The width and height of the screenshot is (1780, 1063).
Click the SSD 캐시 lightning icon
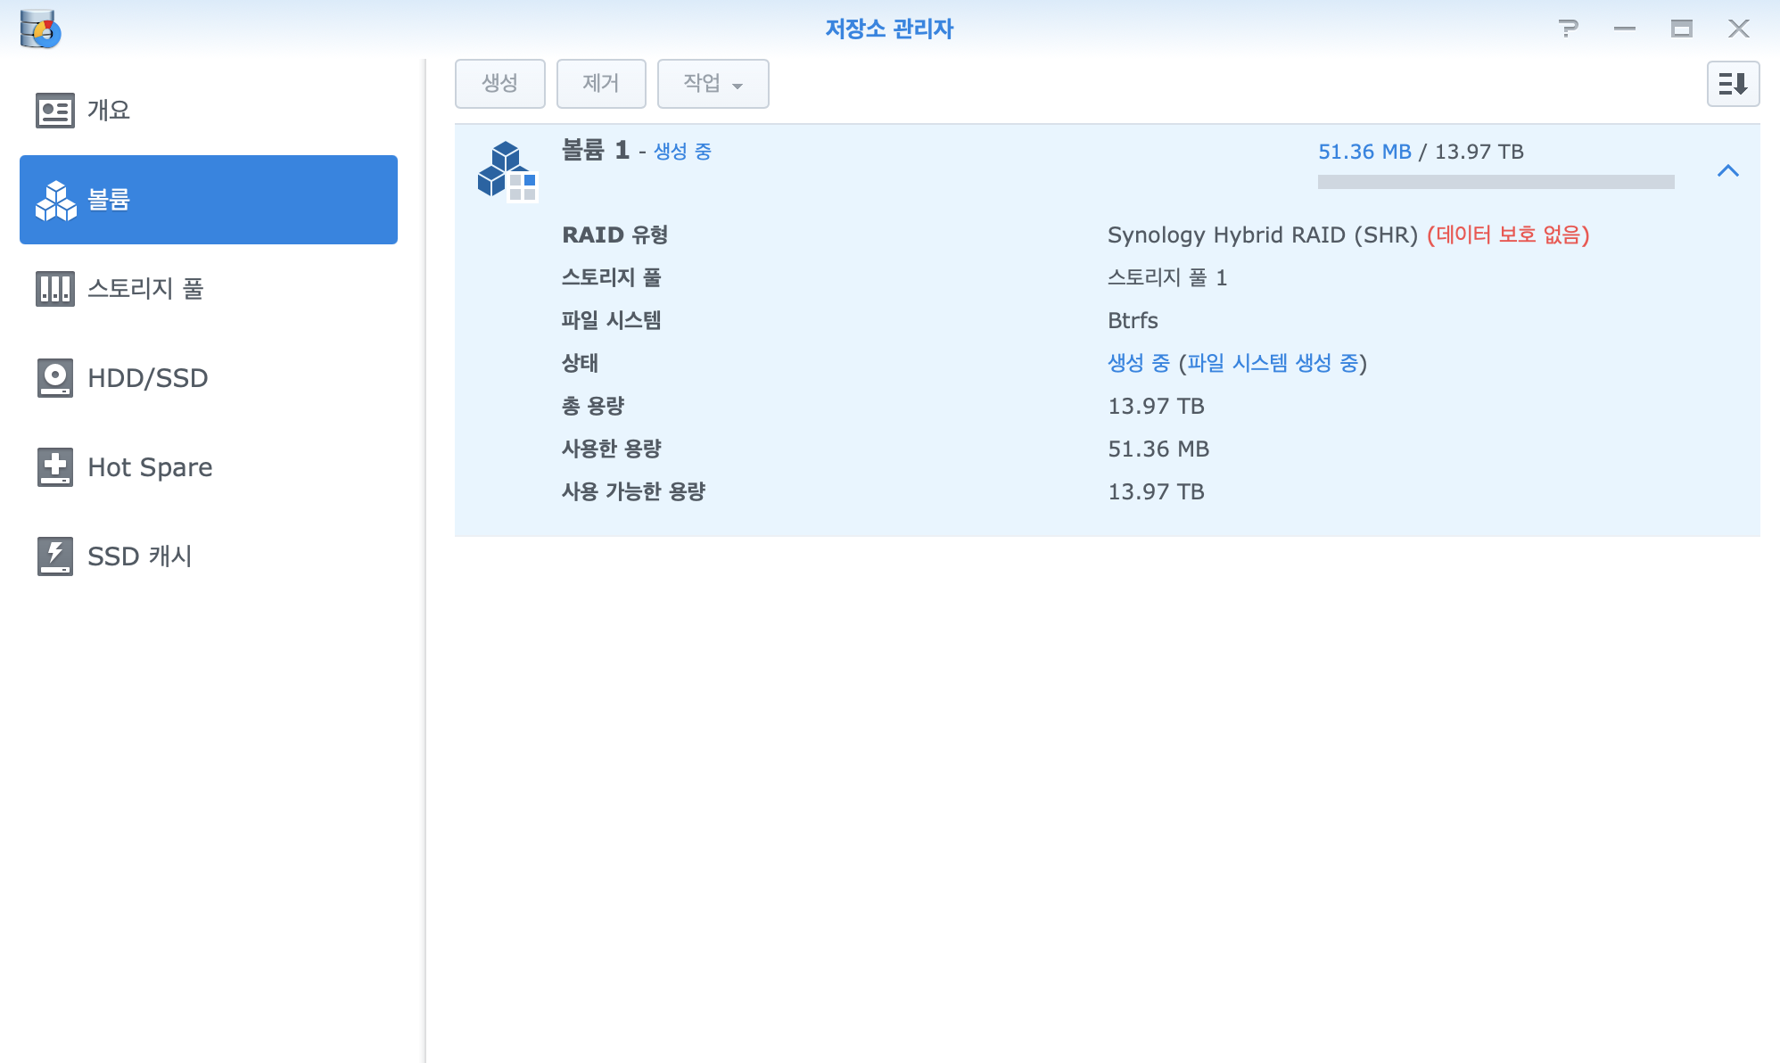pyautogui.click(x=54, y=556)
